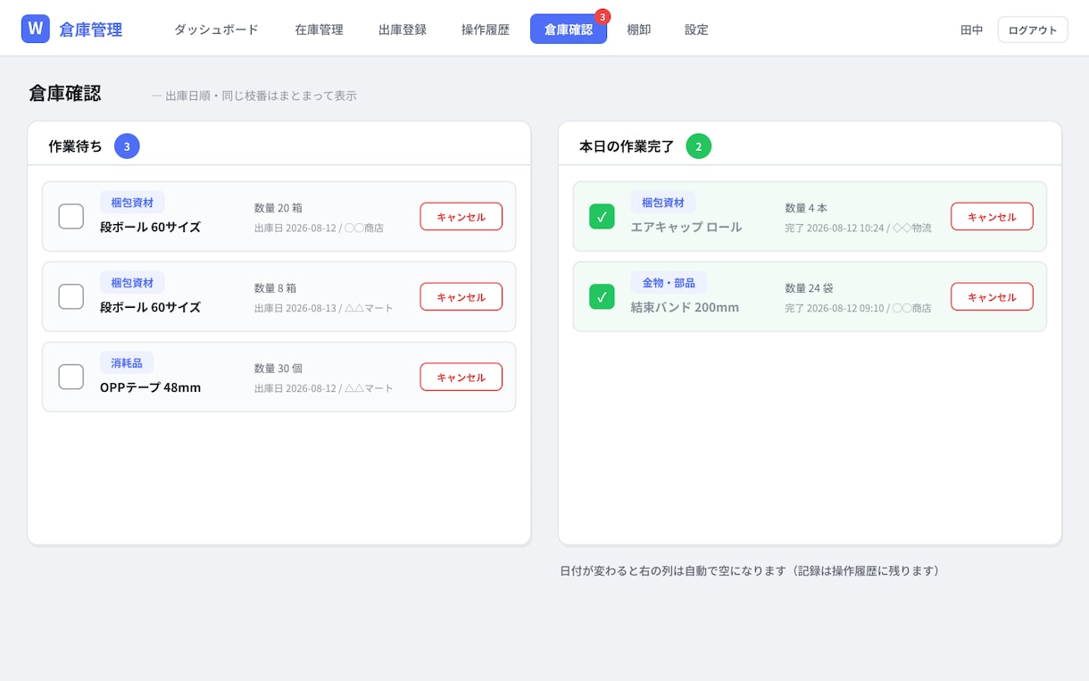Viewport: 1089px width, 681px height.
Task: Click the red 3 notification badge
Action: 603,16
